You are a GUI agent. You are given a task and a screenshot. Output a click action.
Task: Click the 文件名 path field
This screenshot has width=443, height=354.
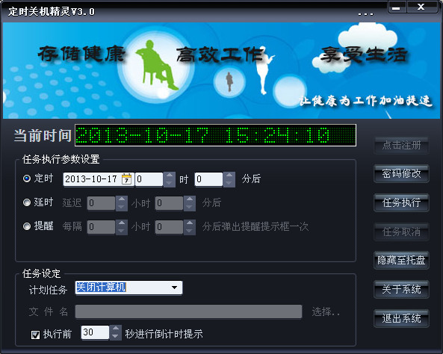tap(188, 311)
